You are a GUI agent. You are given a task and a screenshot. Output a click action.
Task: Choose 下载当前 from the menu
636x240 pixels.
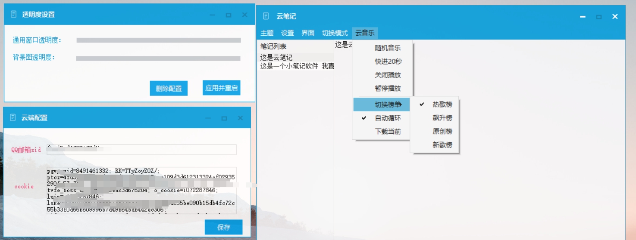[382, 132]
